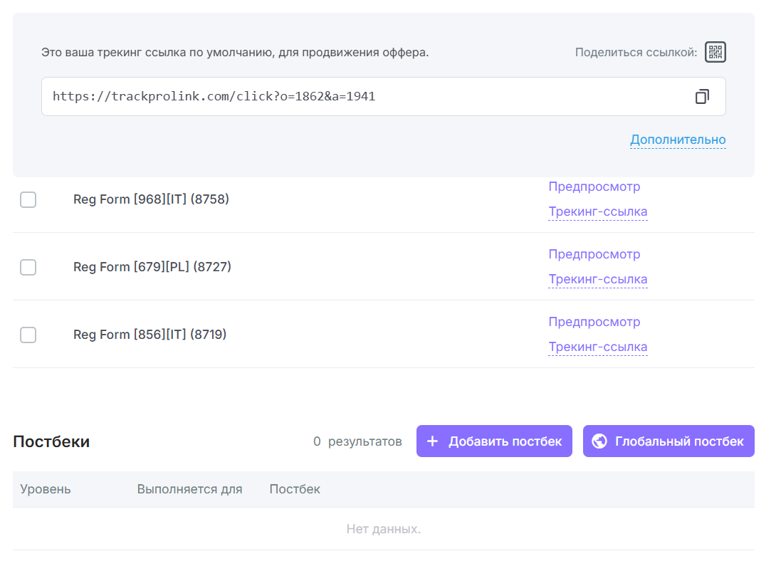Viewport: 781px width, 566px height.
Task: Open the QR code share icon
Action: 715,52
